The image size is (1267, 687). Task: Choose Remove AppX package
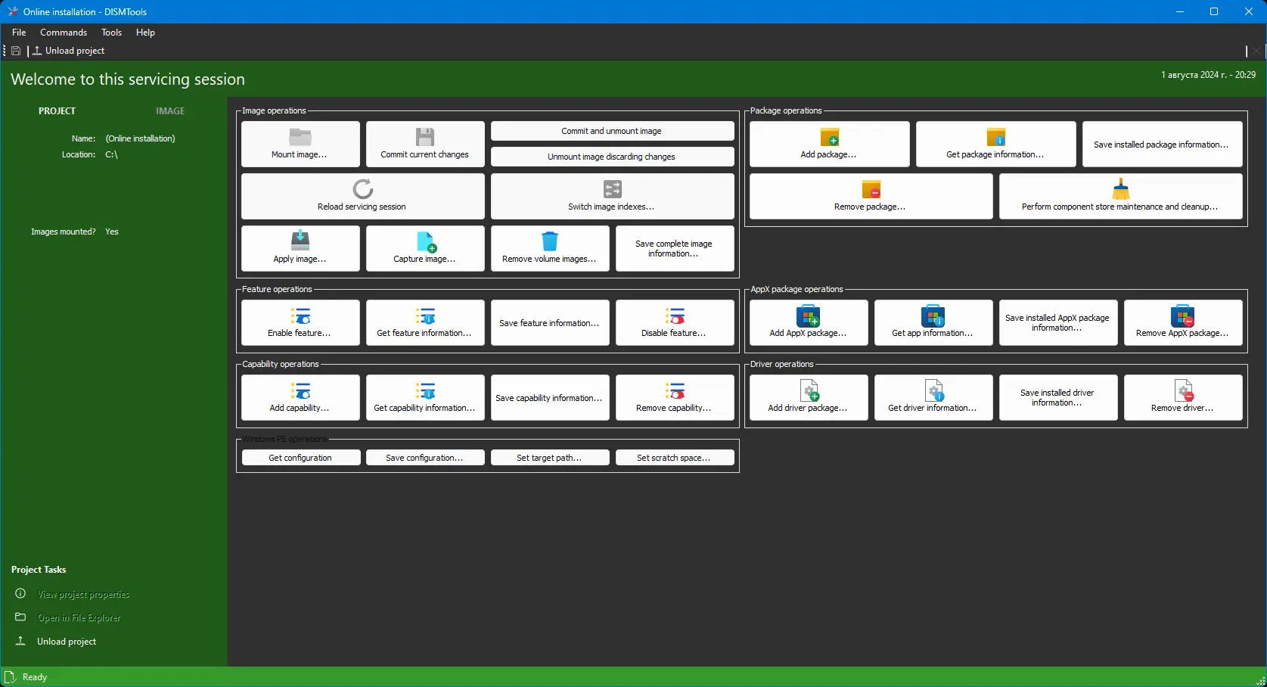tap(1183, 322)
